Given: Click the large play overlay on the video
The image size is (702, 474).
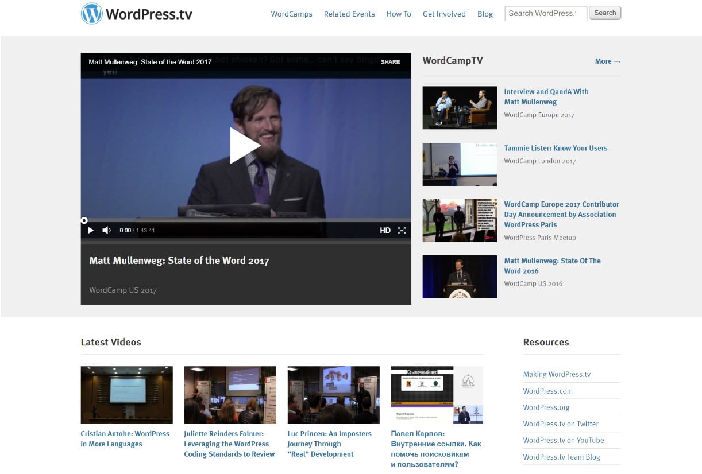Looking at the screenshot, I should pos(246,146).
